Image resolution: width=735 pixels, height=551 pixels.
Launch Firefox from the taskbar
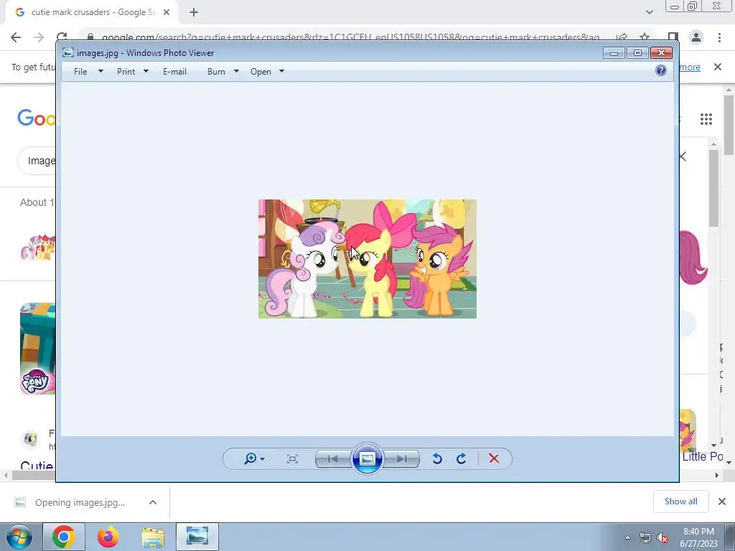point(108,537)
